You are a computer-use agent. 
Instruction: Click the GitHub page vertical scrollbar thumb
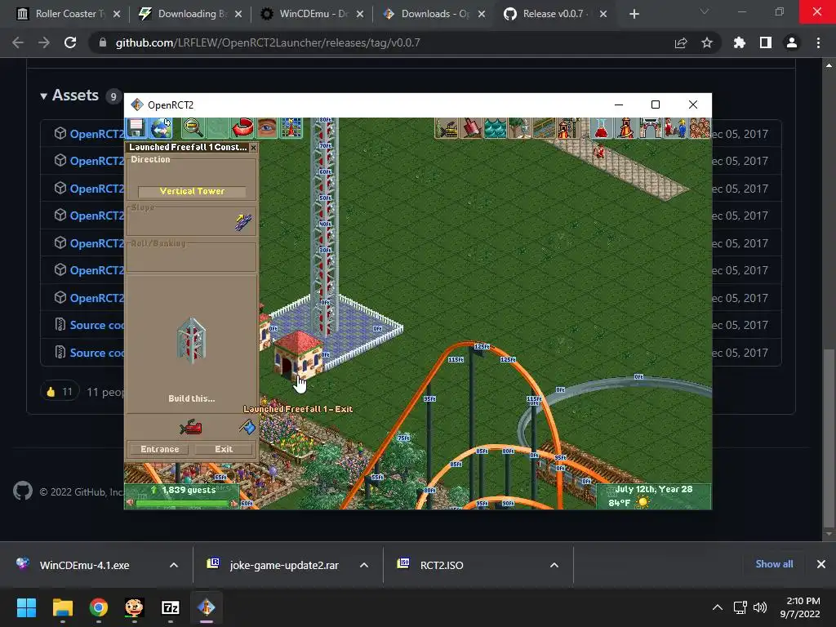[x=829, y=438]
